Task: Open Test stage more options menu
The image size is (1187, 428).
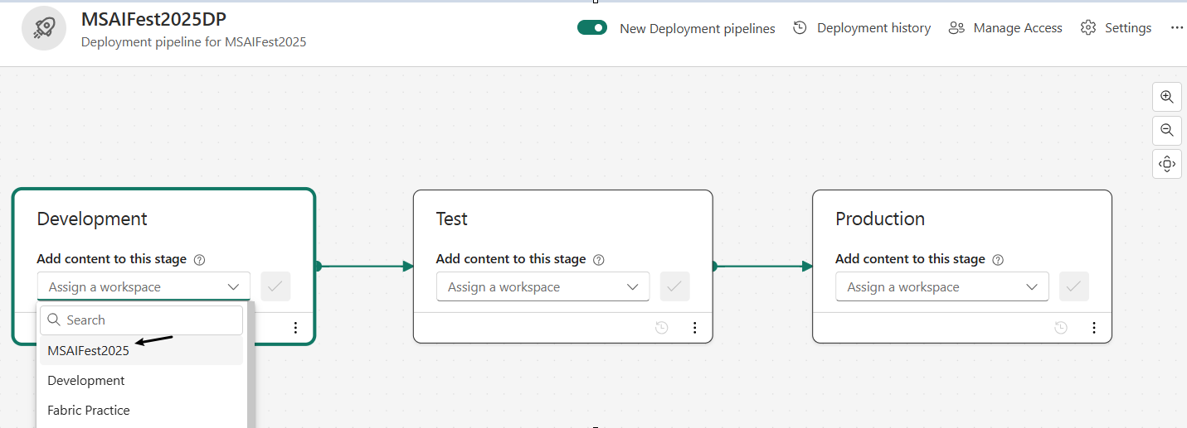Action: (695, 328)
